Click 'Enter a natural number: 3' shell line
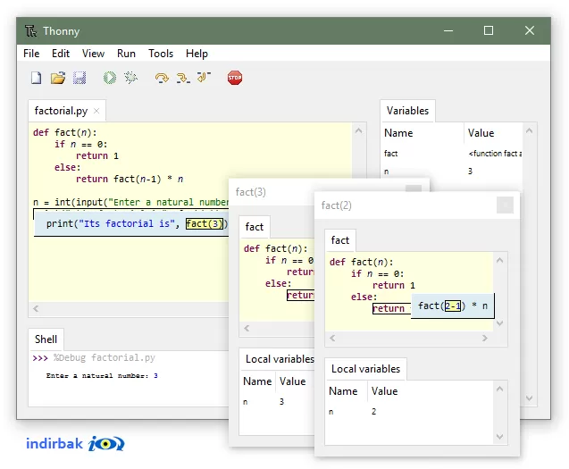This screenshot has height=469, width=569. [x=102, y=376]
